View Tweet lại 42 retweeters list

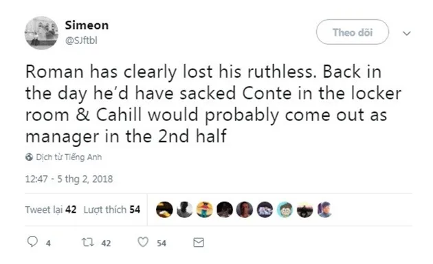tap(51, 210)
